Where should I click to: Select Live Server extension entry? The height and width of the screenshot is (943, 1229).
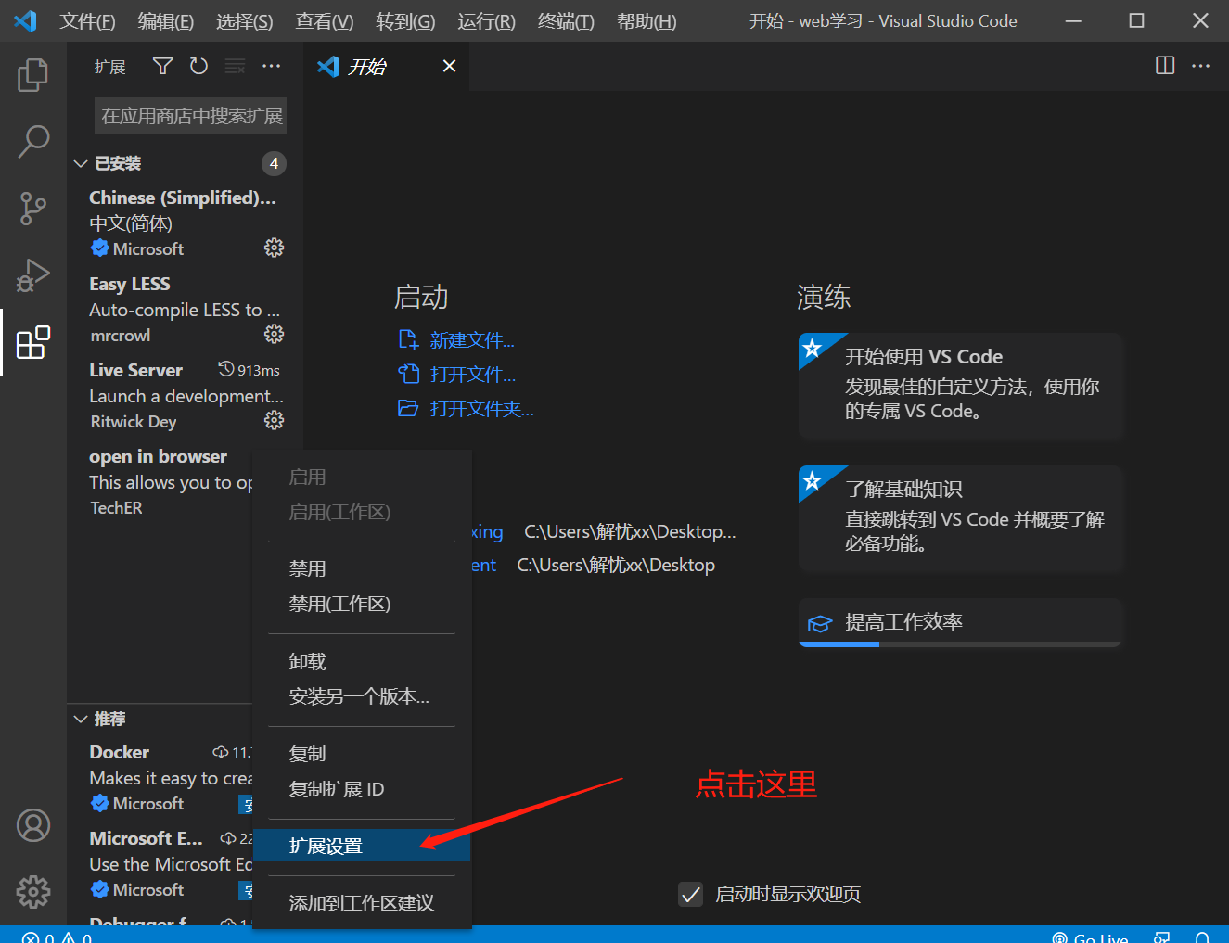coord(186,395)
